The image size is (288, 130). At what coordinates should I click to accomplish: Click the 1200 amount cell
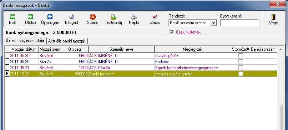click(75, 67)
